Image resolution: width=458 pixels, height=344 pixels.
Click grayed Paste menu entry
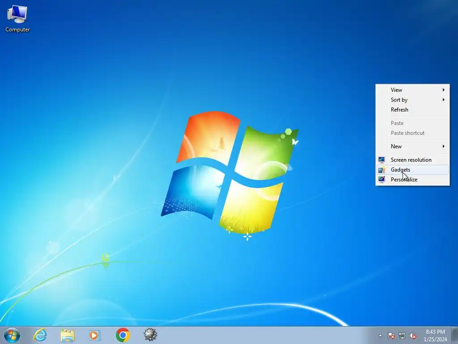(412, 123)
